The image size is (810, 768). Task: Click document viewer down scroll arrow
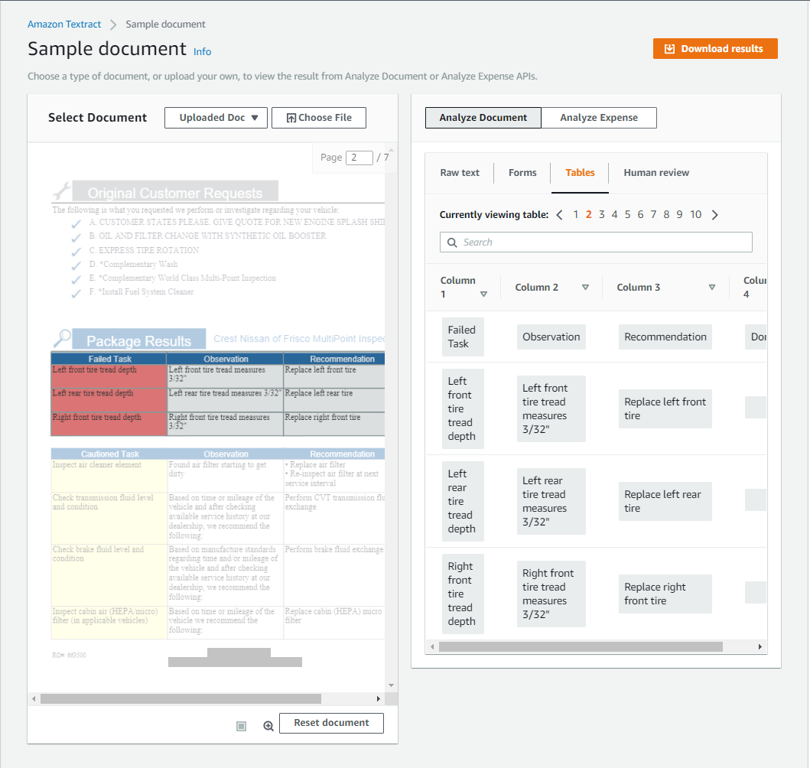click(x=391, y=685)
